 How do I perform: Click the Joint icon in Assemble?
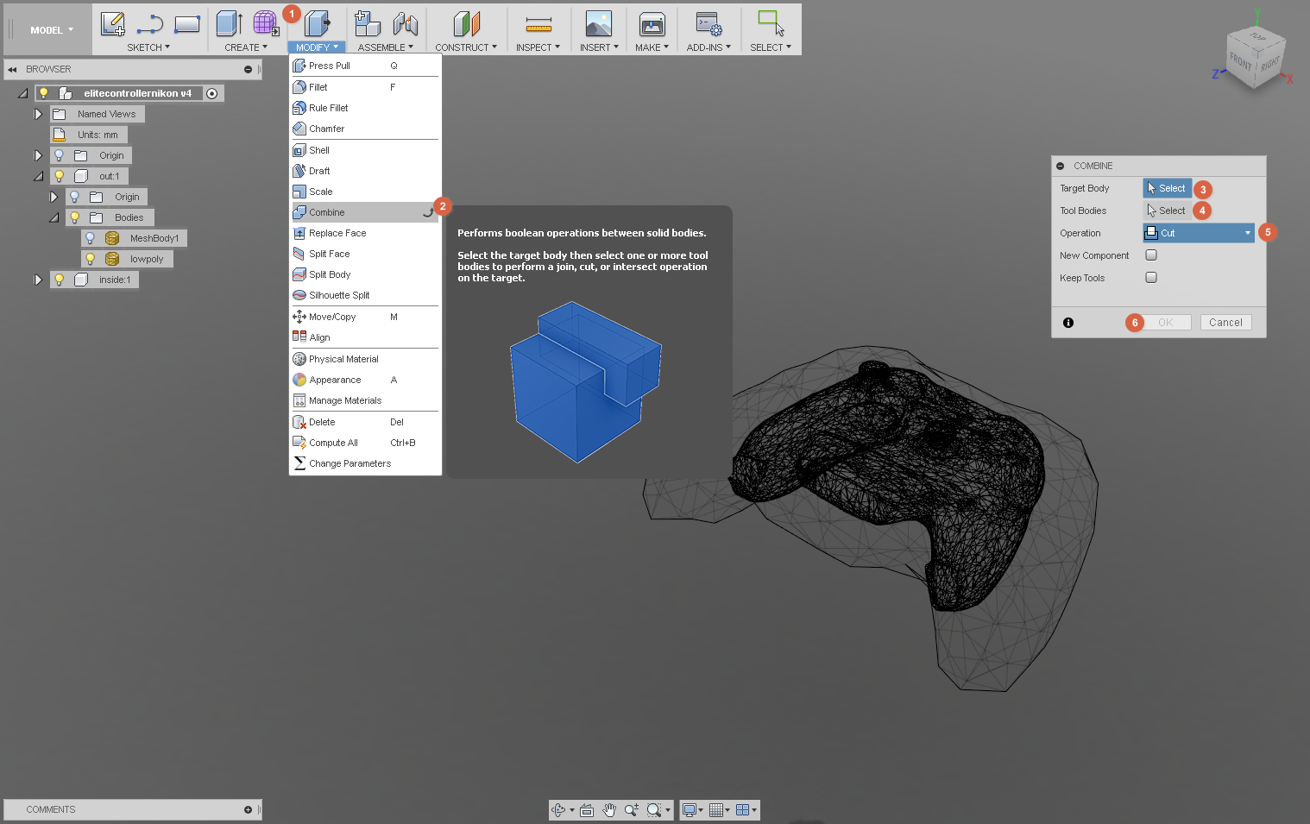click(x=406, y=24)
